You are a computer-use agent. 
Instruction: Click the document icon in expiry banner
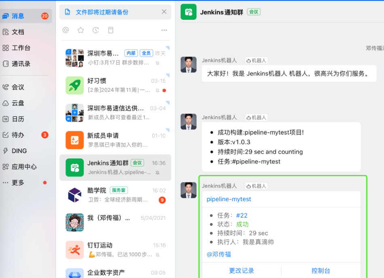tap(67, 12)
